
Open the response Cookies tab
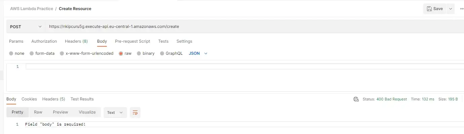(x=29, y=99)
